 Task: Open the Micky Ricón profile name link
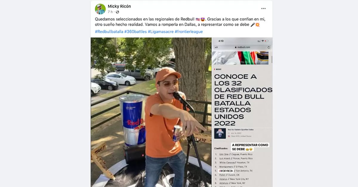119,6
